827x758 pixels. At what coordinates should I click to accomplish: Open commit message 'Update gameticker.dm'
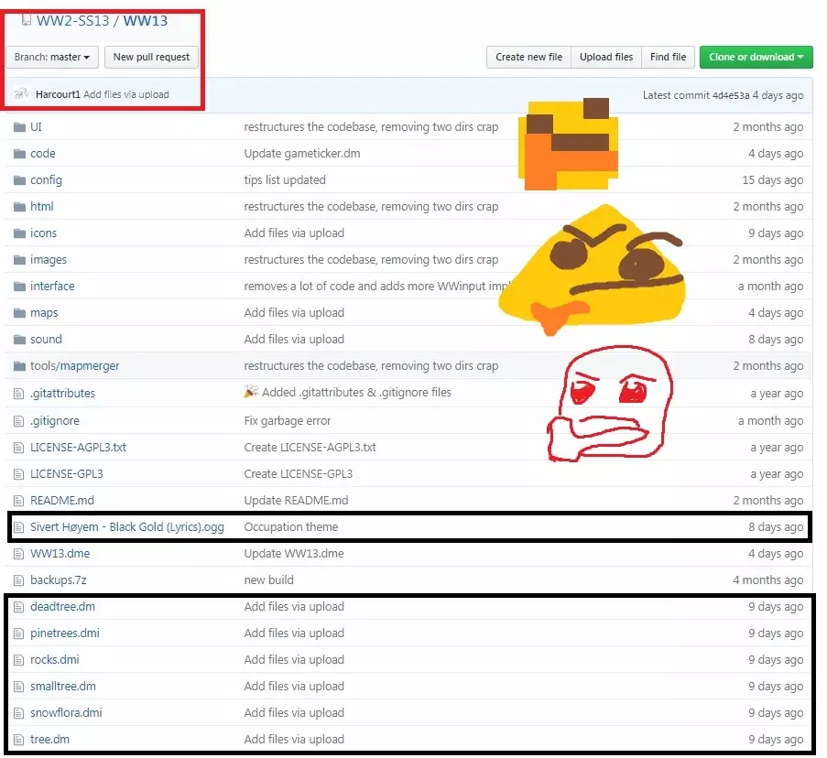pos(302,154)
